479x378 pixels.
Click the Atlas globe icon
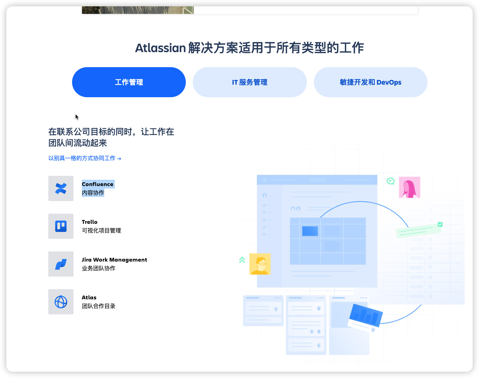click(61, 302)
